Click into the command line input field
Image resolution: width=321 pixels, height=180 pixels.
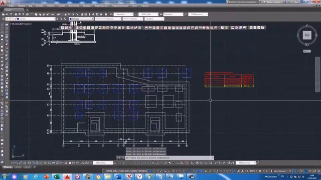[x=169, y=158]
